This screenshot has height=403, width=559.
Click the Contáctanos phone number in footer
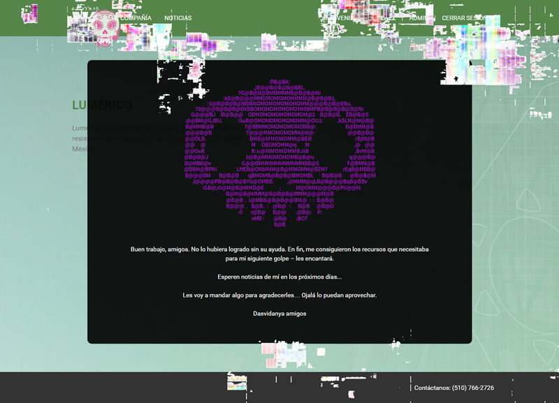(454, 388)
